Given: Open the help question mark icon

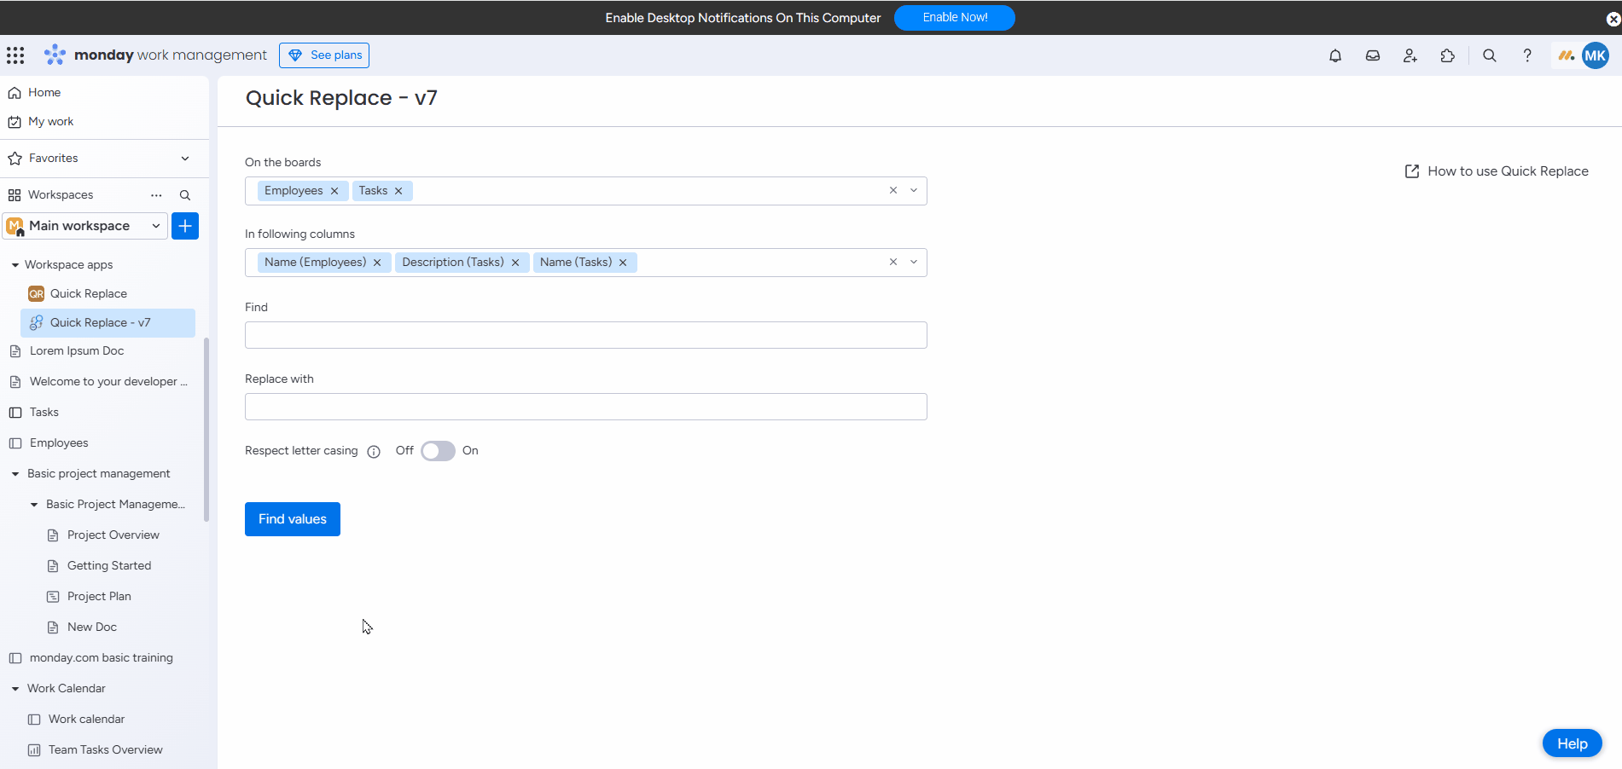Looking at the screenshot, I should (x=1527, y=55).
